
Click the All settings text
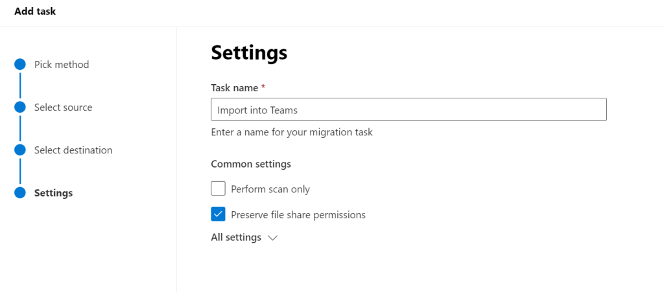coord(236,238)
